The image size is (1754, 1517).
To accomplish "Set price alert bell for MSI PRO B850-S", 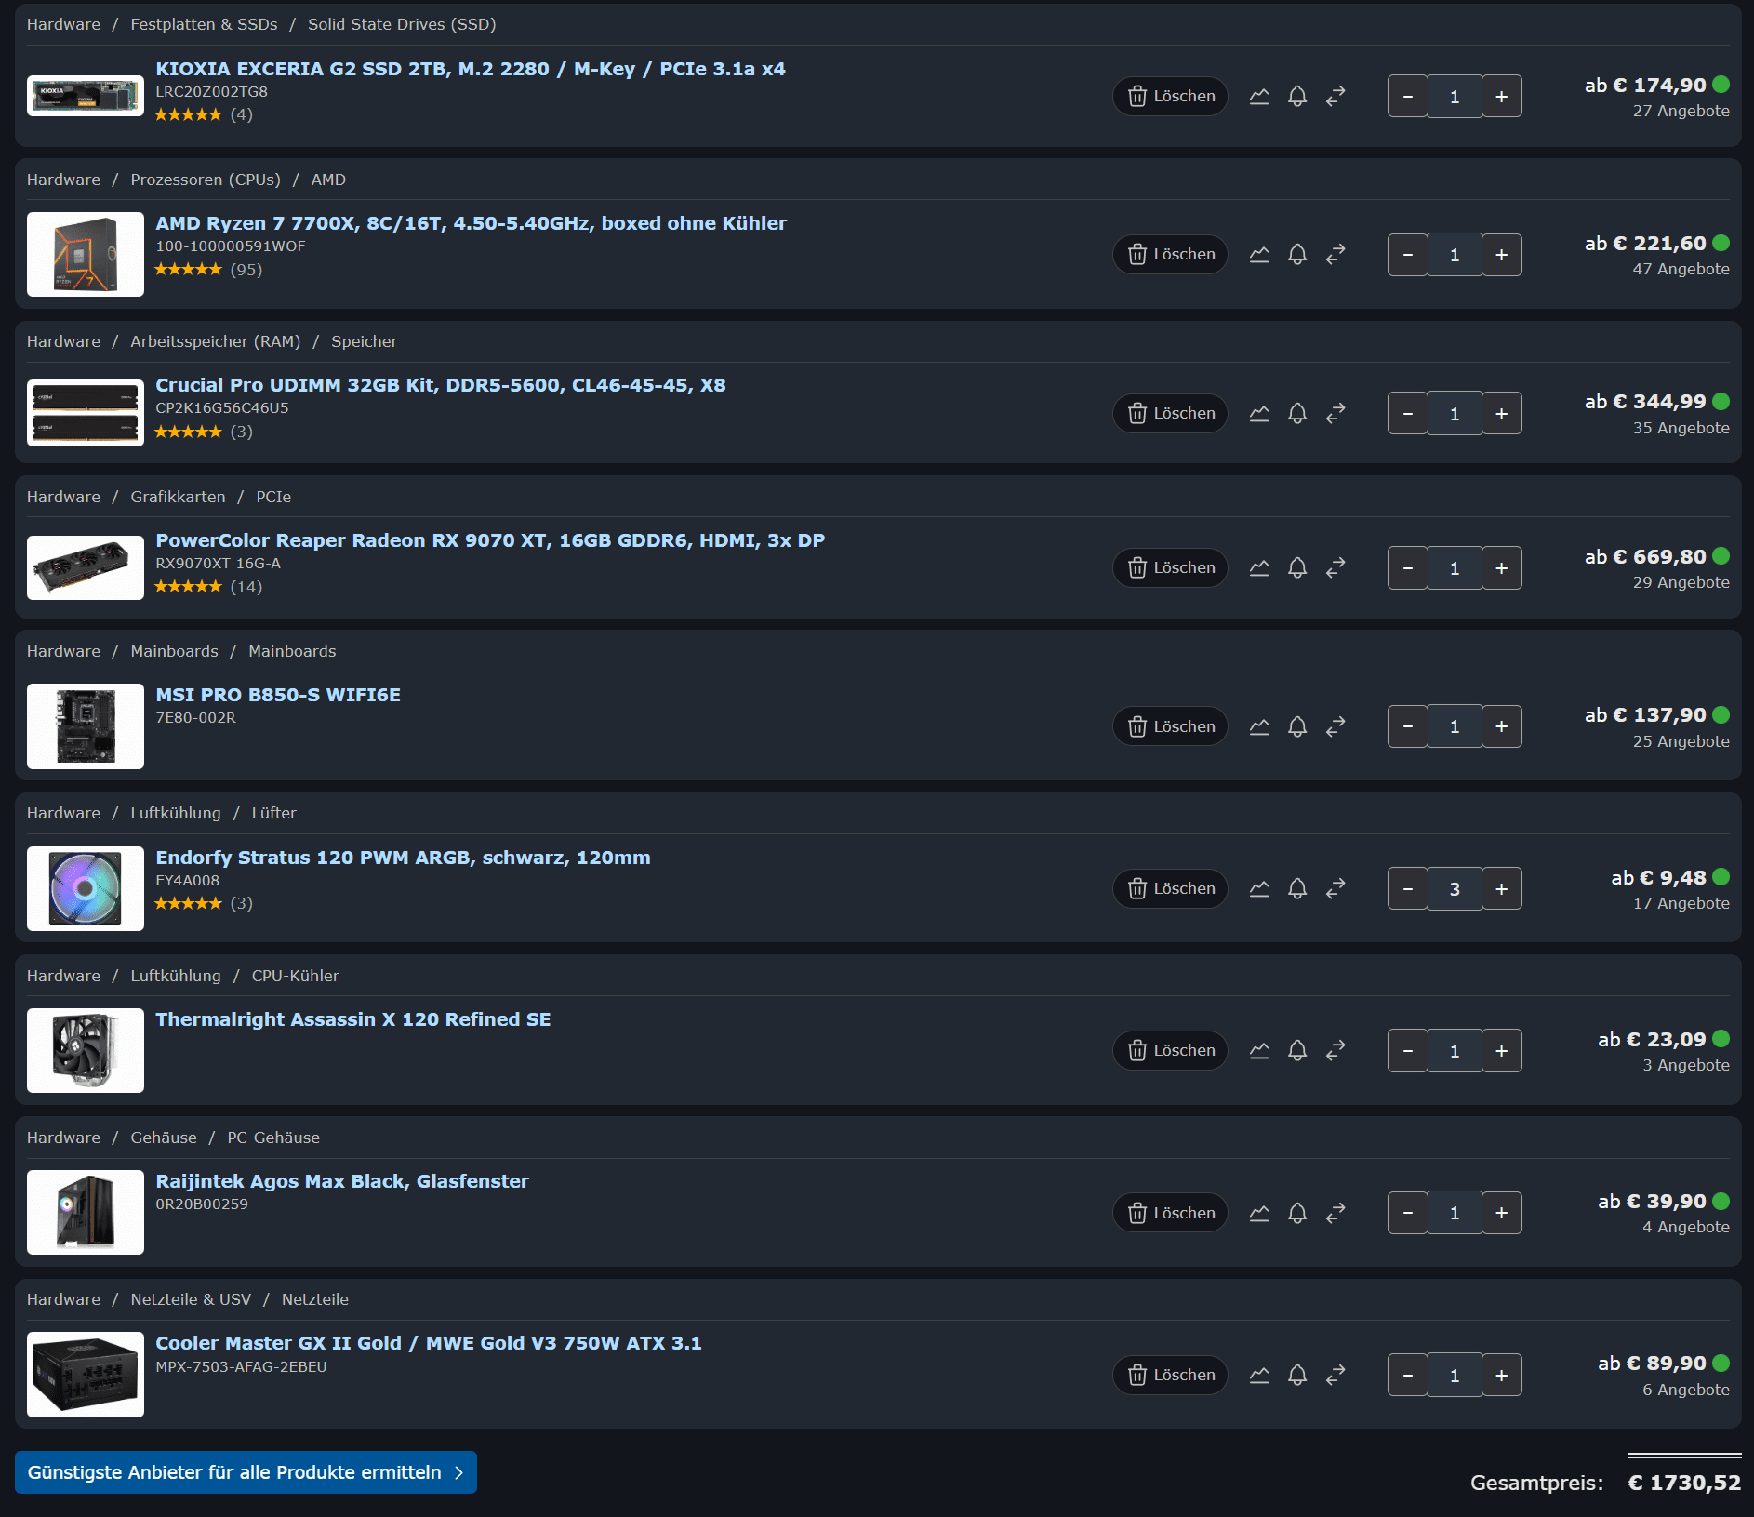I will point(1297,726).
